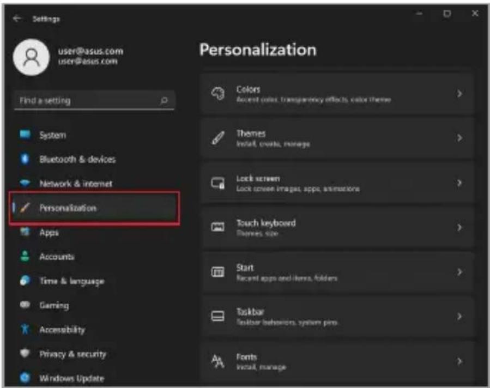Click the Start layout icon
Image resolution: width=490 pixels, height=388 pixels.
point(218,272)
